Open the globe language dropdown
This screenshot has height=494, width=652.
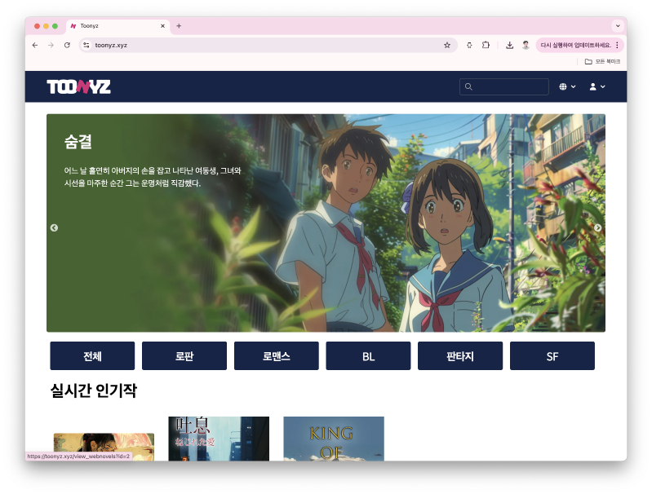pos(567,87)
